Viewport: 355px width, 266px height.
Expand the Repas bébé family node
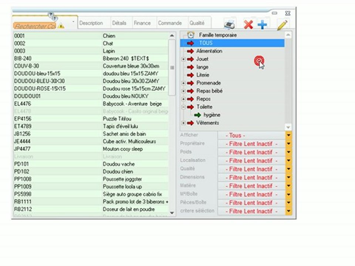coord(183,91)
